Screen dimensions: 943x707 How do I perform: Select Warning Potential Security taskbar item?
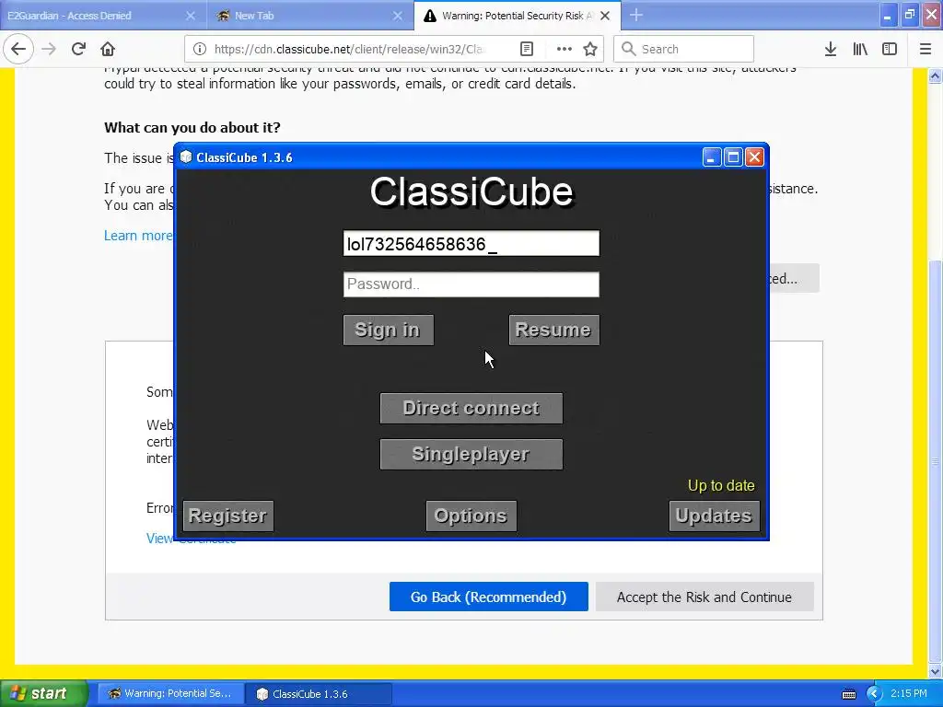[x=170, y=694]
